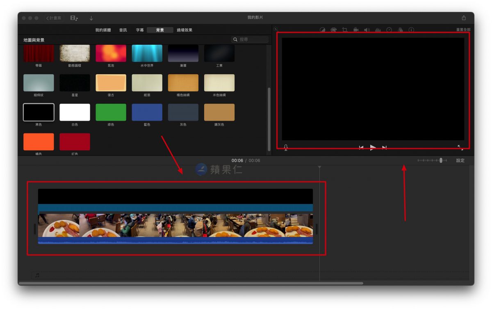Click the 搜尋 search field
Viewport: 492px width, 309px height.
250,39
